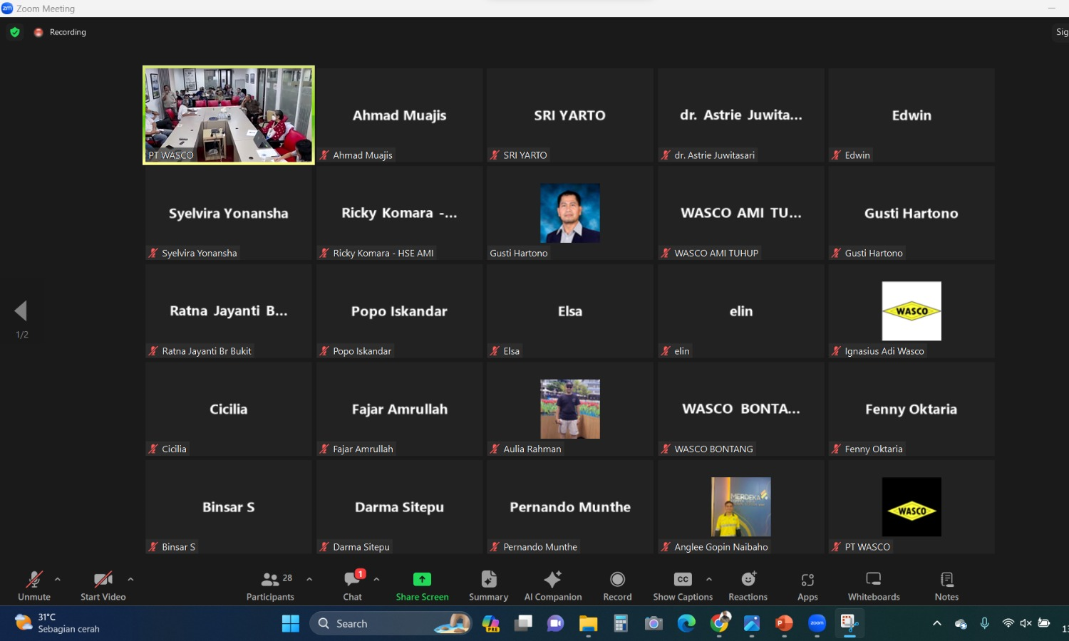The width and height of the screenshot is (1069, 641).
Task: Select Ignasius Adi Wasco logo tile
Action: tap(912, 311)
